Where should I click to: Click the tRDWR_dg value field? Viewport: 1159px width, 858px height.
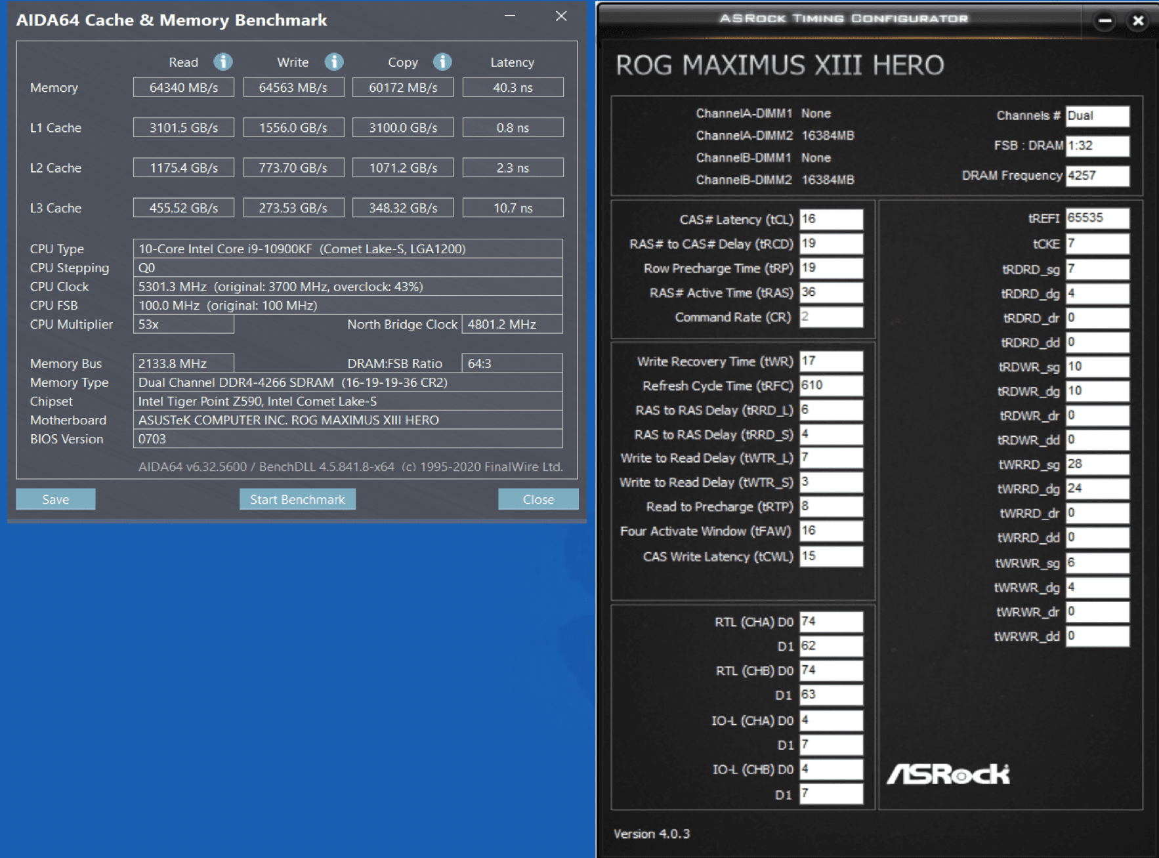pyautogui.click(x=1097, y=391)
